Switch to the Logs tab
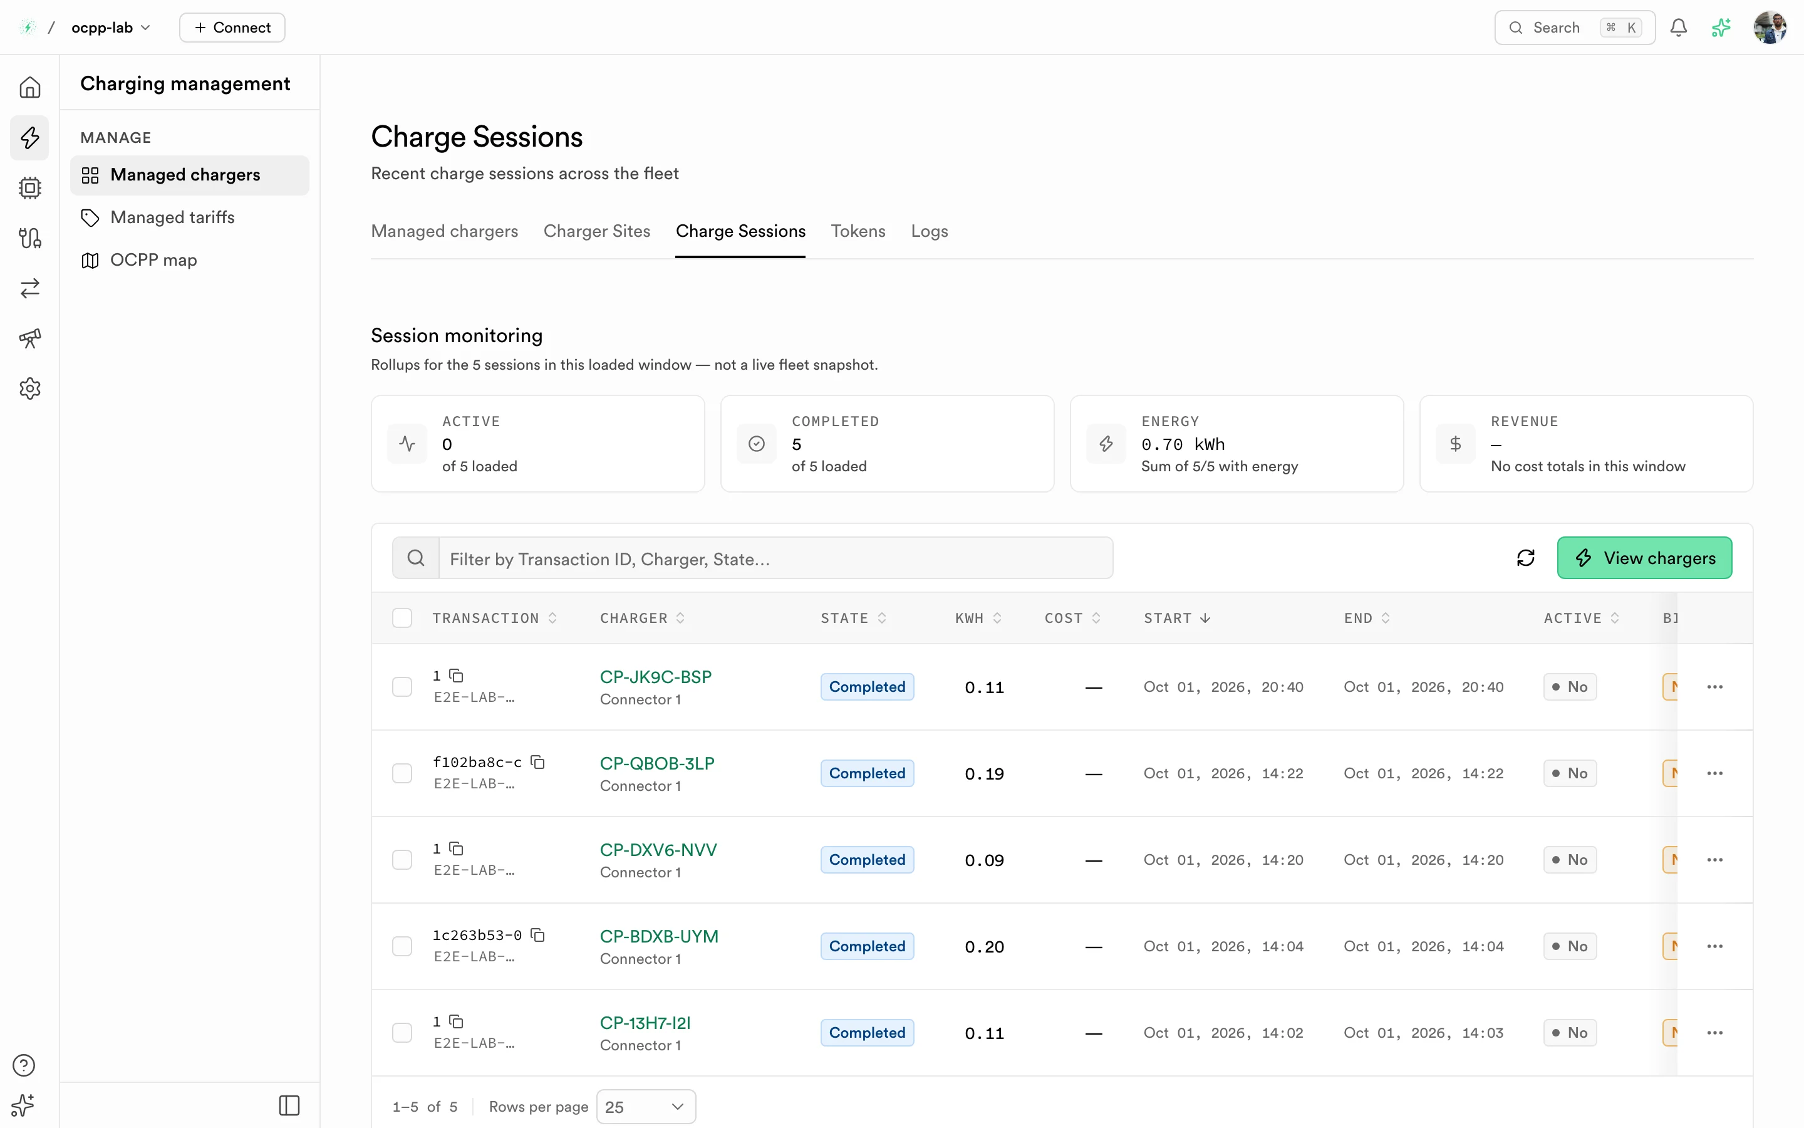Screen dimensions: 1804x1128 coord(929,231)
